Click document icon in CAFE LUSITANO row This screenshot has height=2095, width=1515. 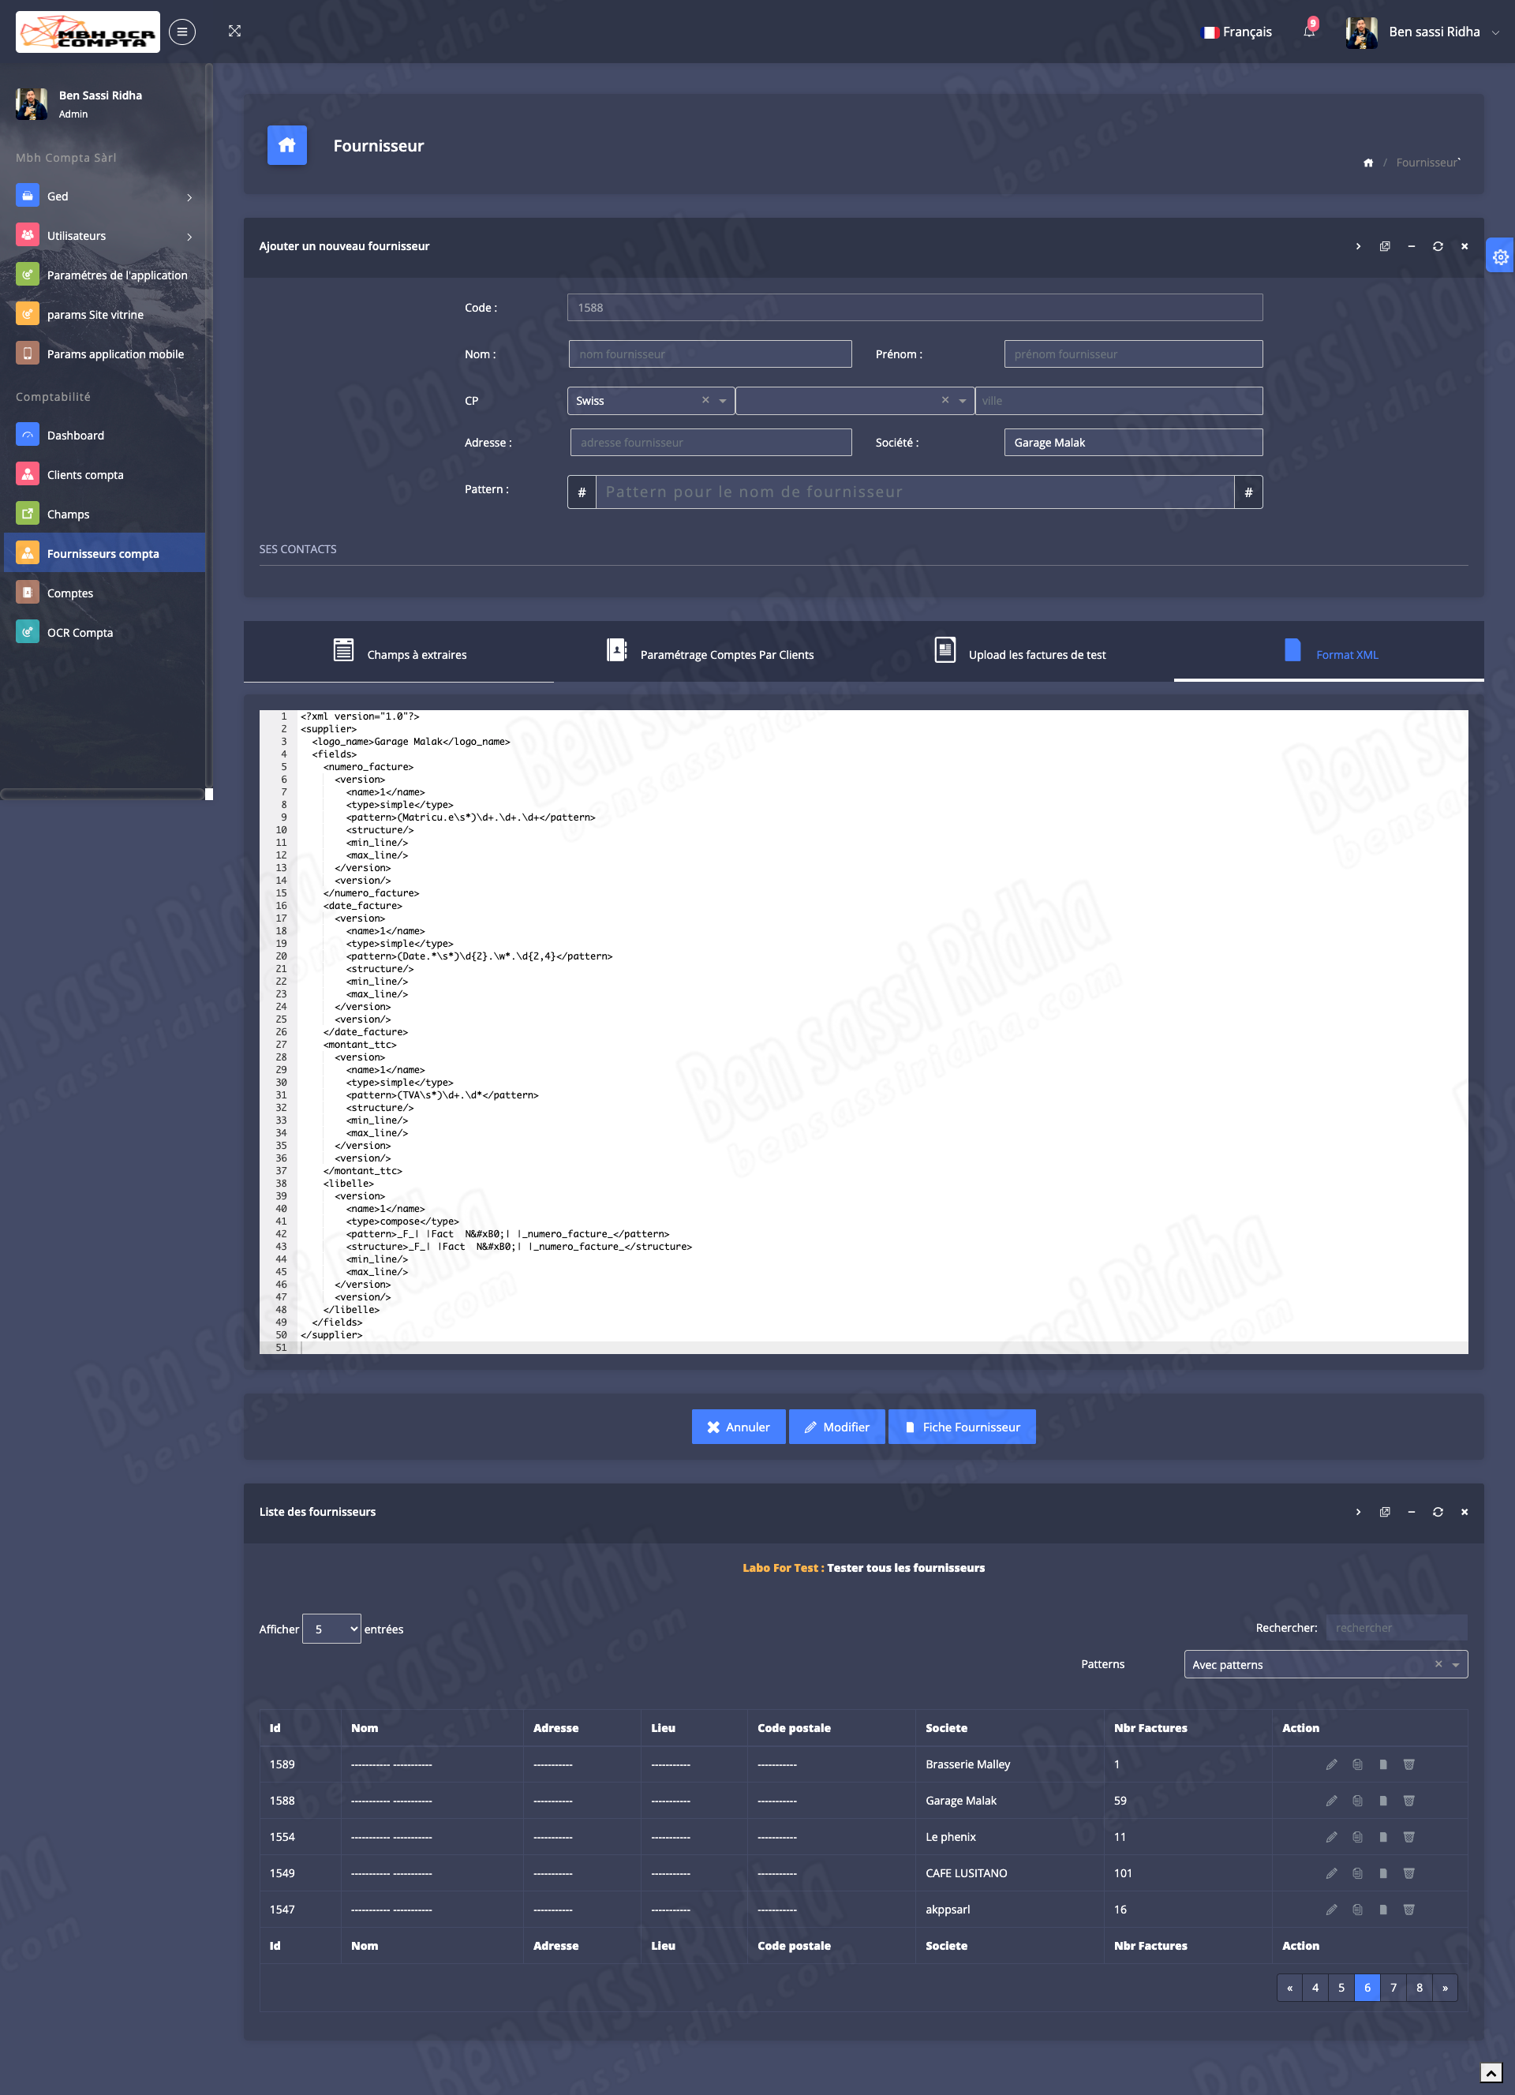pos(1383,1872)
